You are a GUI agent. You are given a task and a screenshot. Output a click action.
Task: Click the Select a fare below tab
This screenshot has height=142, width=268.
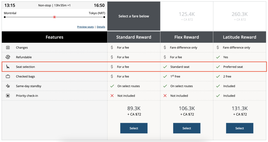[x=134, y=16]
